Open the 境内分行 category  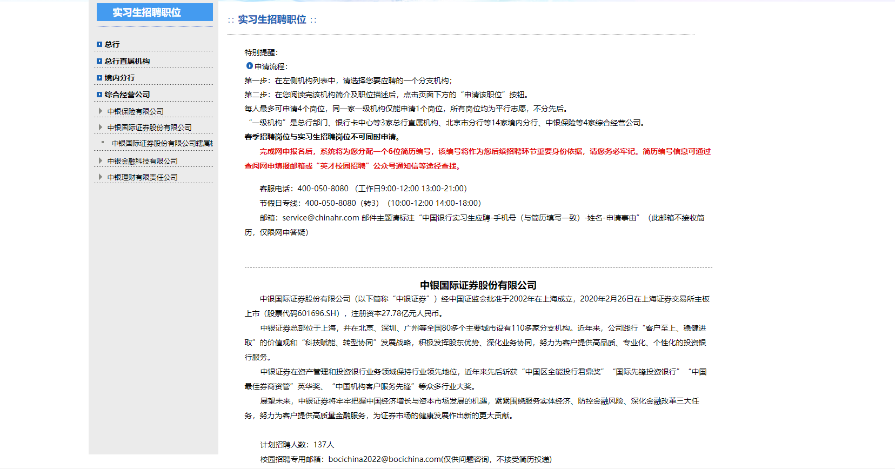[120, 78]
